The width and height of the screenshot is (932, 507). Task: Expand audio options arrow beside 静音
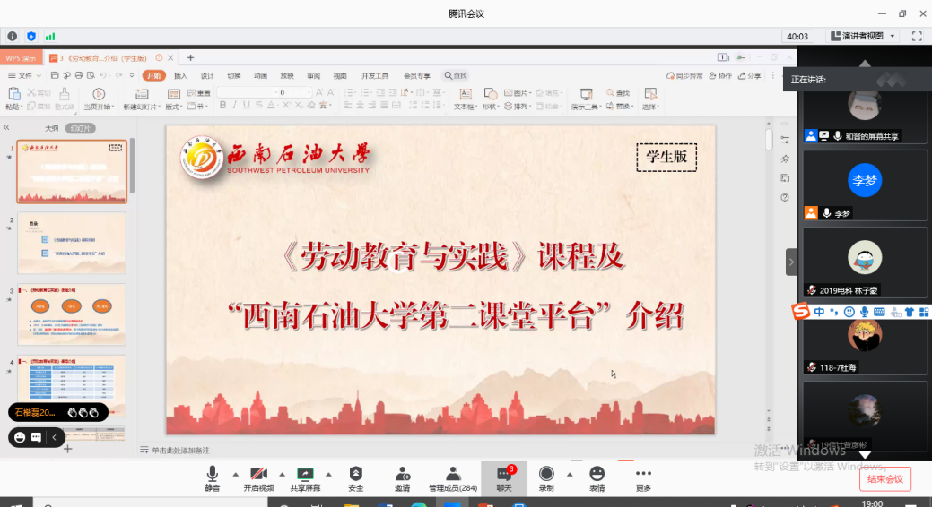tap(235, 475)
